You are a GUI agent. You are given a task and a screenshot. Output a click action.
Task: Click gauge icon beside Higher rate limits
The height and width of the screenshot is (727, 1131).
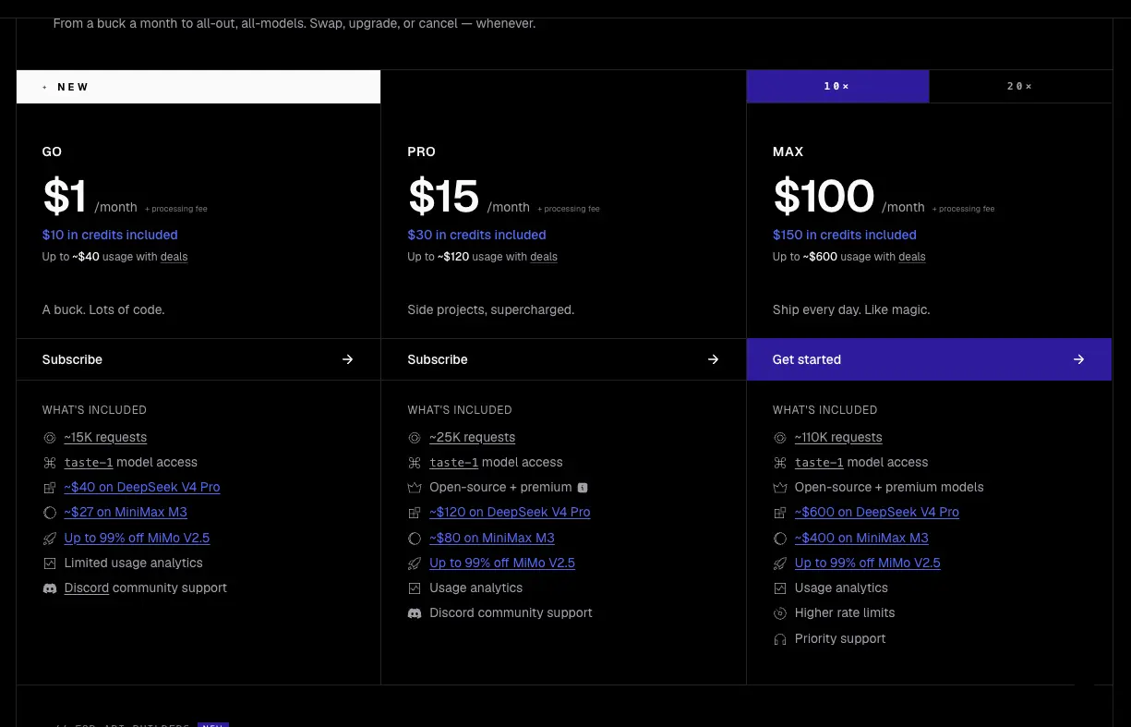coord(780,612)
